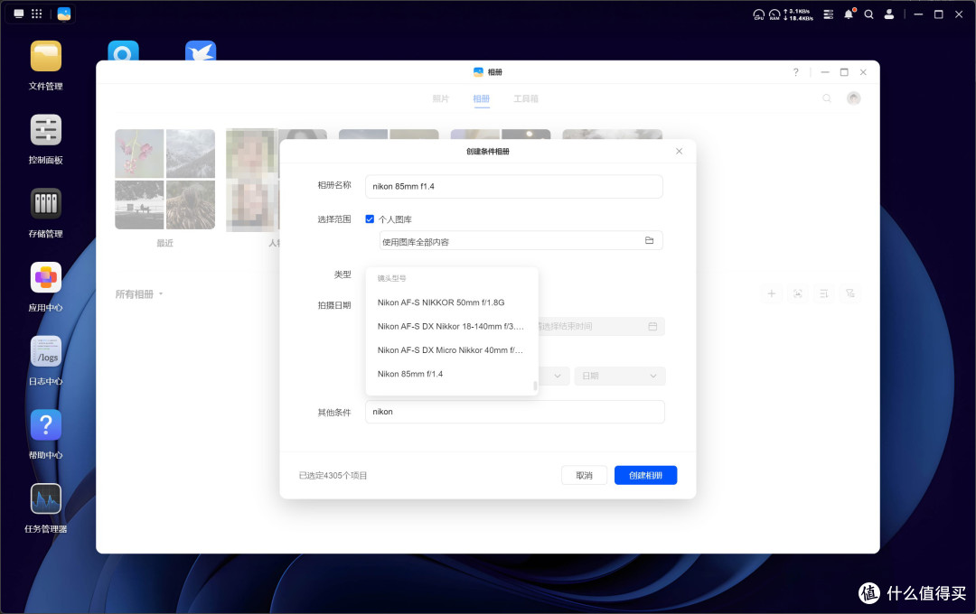Open the 帮助中心 desktop icon

coord(45,425)
